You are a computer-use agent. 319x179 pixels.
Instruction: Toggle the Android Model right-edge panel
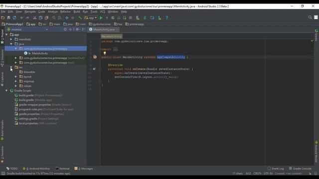(x=317, y=152)
